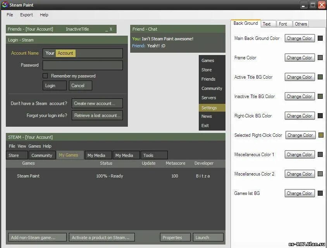Open the Export menu
This screenshot has width=327, height=248.
pyautogui.click(x=26, y=15)
